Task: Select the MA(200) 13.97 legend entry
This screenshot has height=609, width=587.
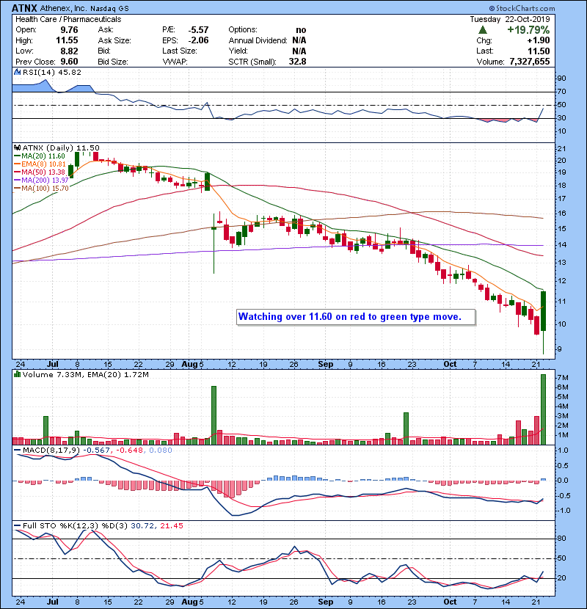Action: (41, 180)
